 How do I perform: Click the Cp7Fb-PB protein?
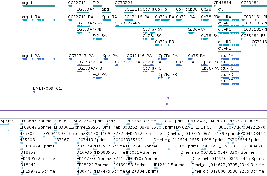pyautogui.click(x=164, y=78)
